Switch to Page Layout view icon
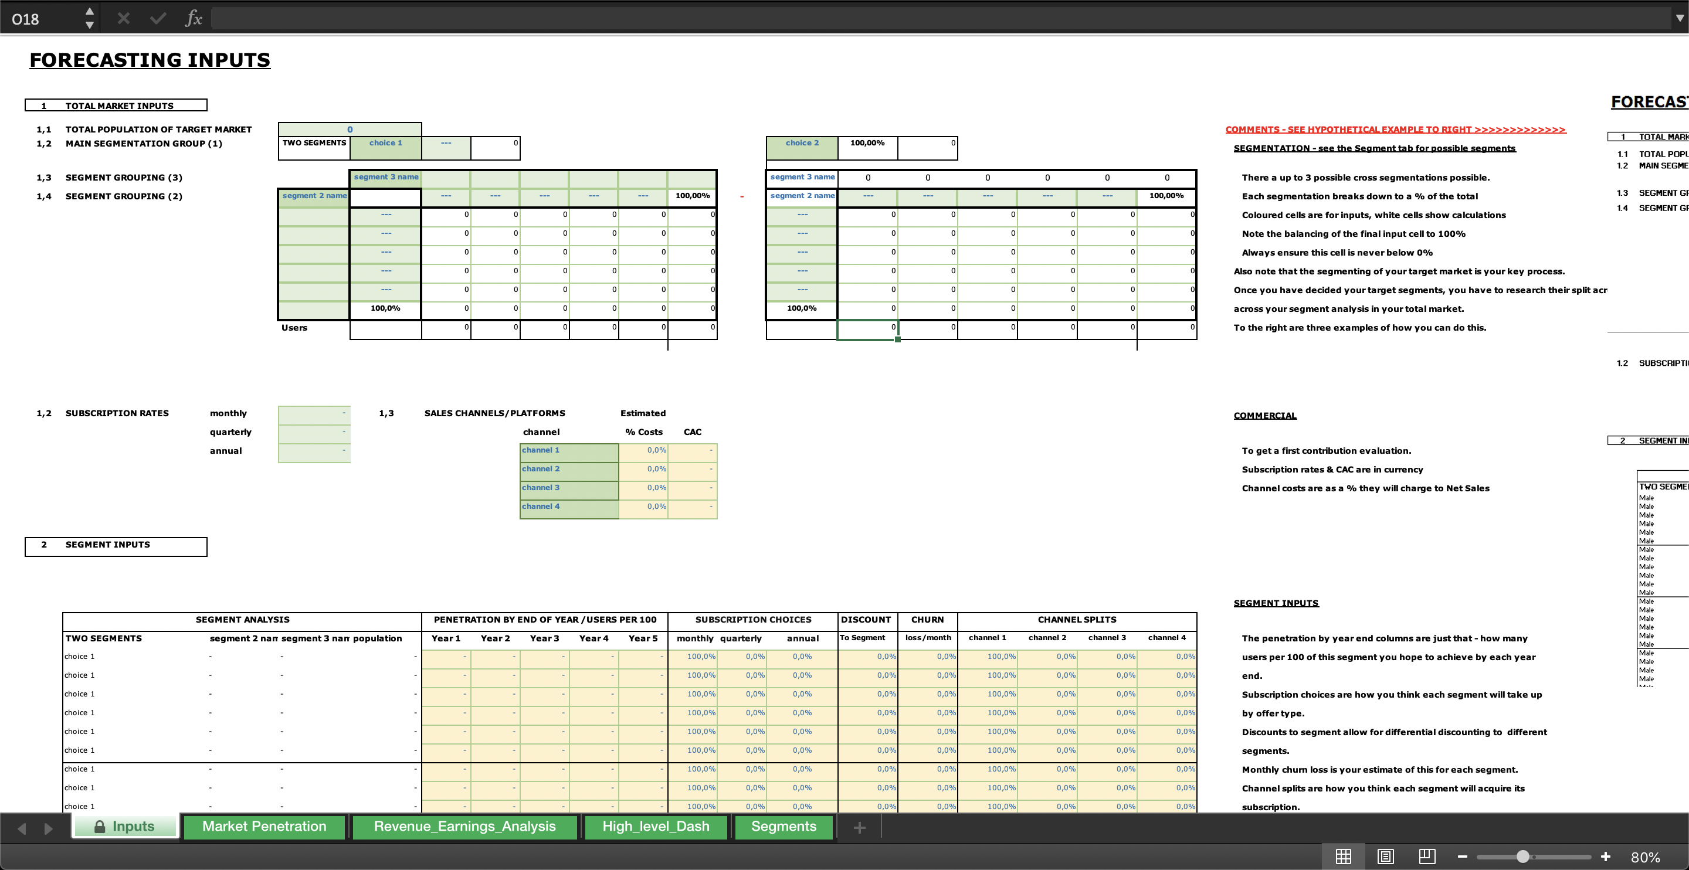The height and width of the screenshot is (870, 1689). (x=1385, y=857)
